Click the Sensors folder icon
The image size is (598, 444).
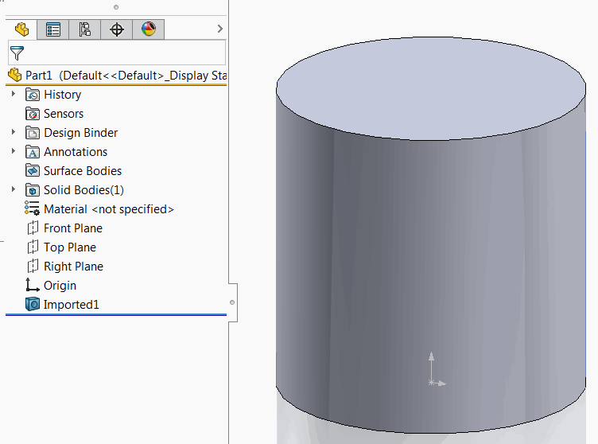point(33,113)
